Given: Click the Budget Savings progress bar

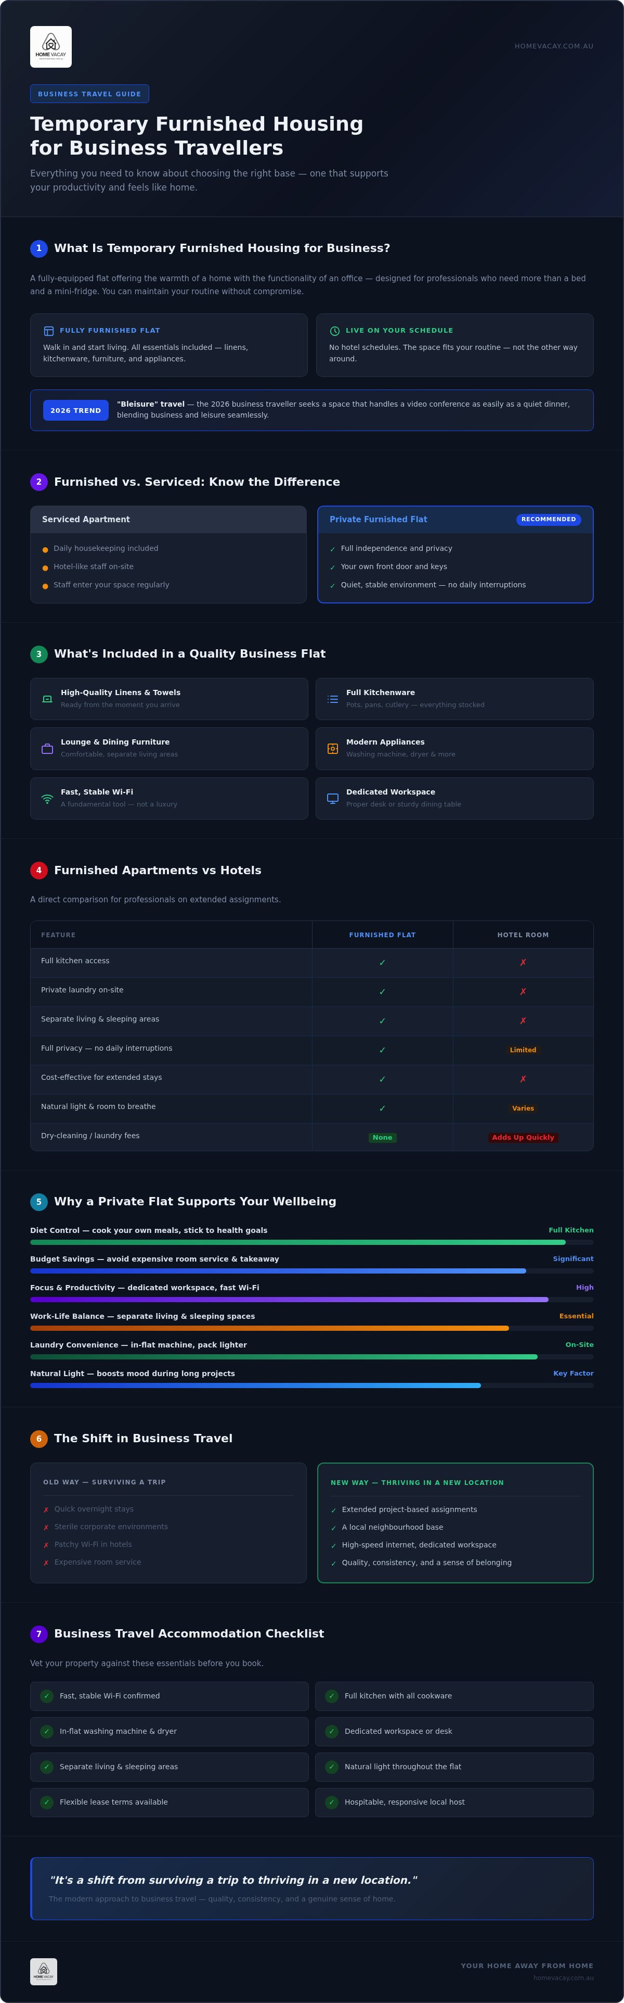Looking at the screenshot, I should (312, 1271).
